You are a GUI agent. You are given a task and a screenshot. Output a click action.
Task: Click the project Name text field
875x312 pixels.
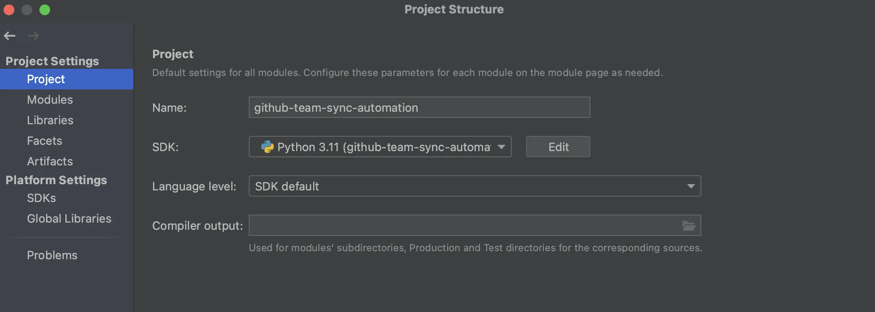(419, 108)
